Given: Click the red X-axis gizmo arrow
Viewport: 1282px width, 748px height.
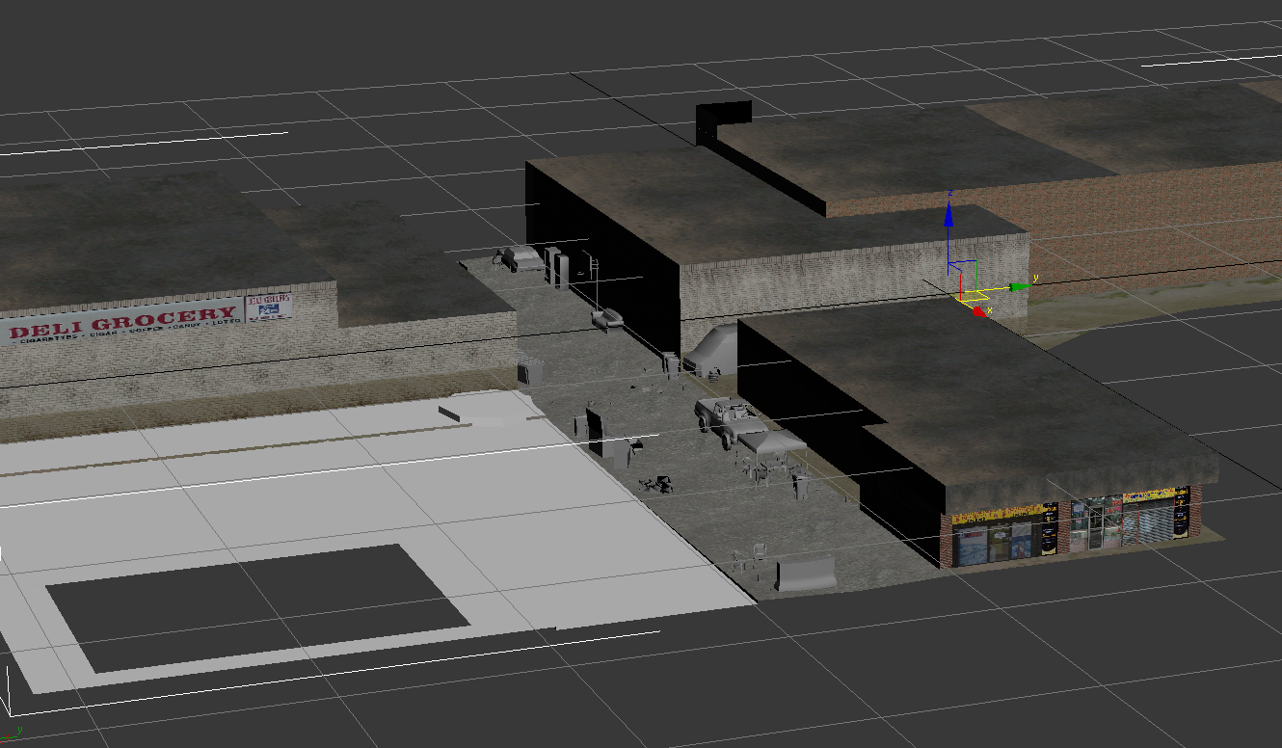Looking at the screenshot, I should [979, 310].
